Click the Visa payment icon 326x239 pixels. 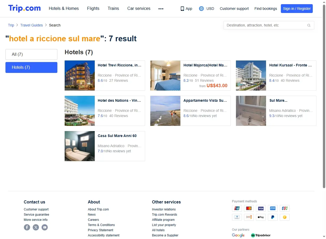pyautogui.click(x=261, y=208)
